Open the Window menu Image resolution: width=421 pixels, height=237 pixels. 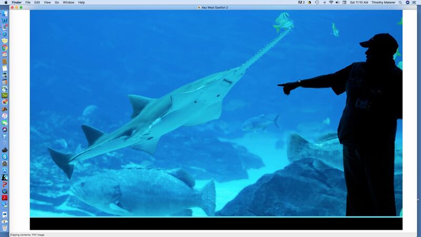tap(68, 3)
